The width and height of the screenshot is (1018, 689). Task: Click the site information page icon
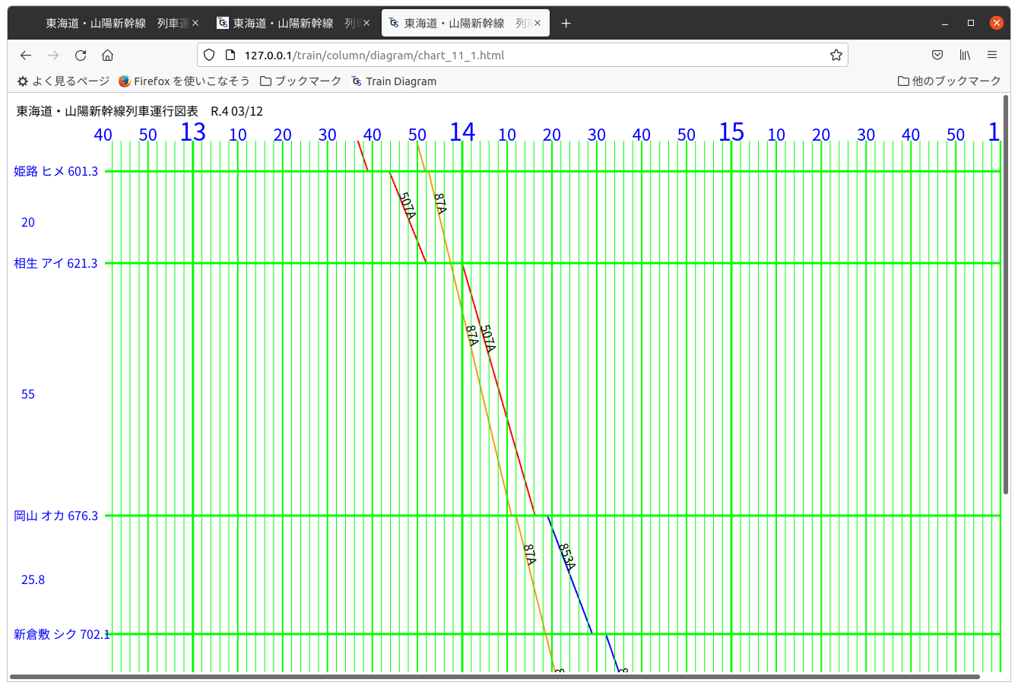click(230, 55)
